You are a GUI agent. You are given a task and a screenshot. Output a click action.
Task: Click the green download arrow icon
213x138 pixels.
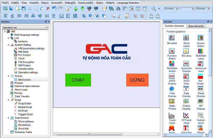point(76,8)
